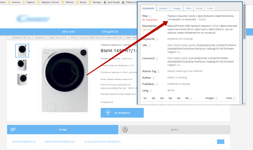Select the second angled product thumbnail

coord(22,65)
